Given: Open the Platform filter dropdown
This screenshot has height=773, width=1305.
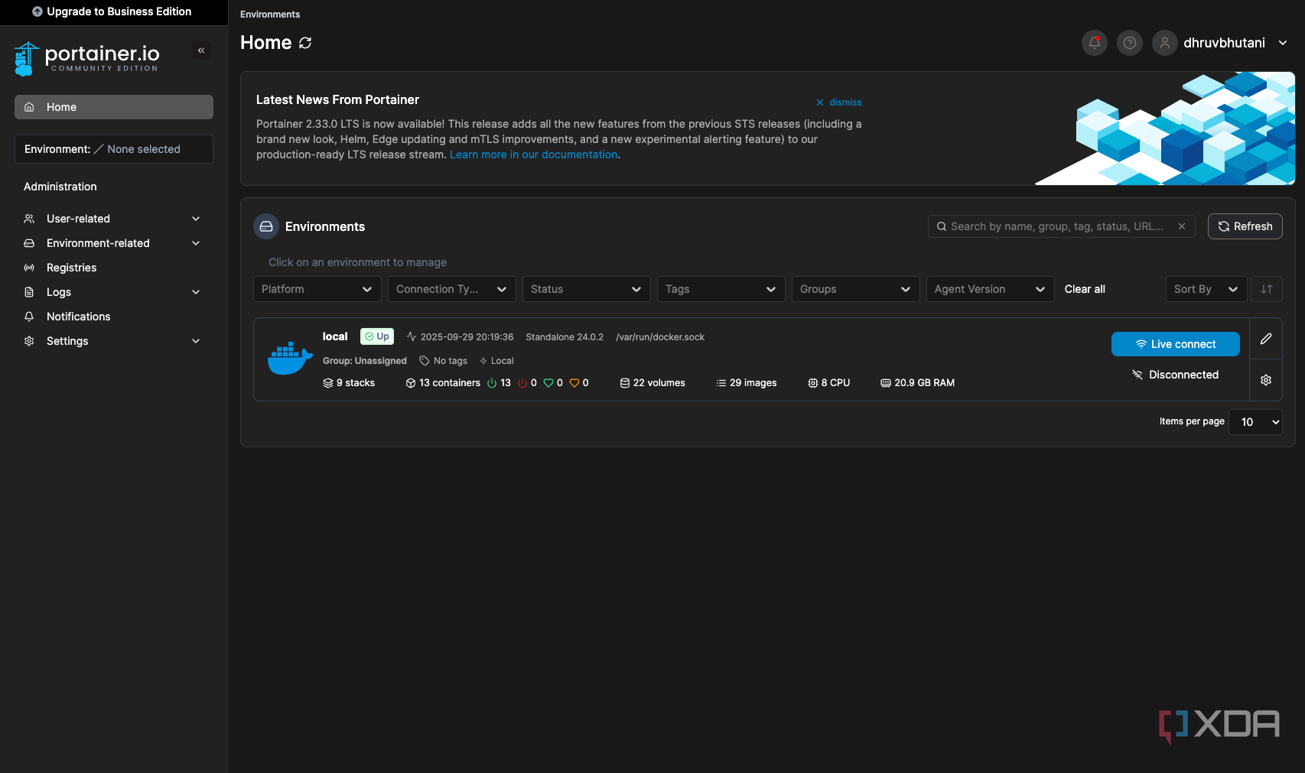Looking at the screenshot, I should click(317, 289).
